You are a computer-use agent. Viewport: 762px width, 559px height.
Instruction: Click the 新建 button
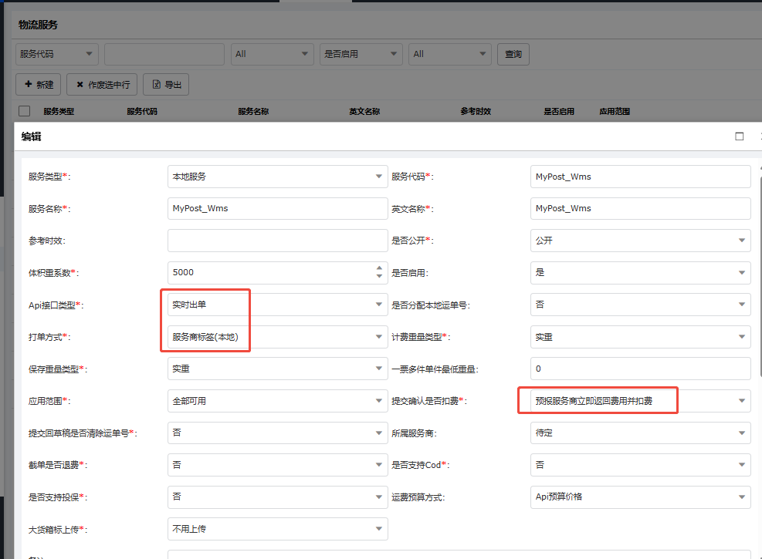pyautogui.click(x=39, y=85)
